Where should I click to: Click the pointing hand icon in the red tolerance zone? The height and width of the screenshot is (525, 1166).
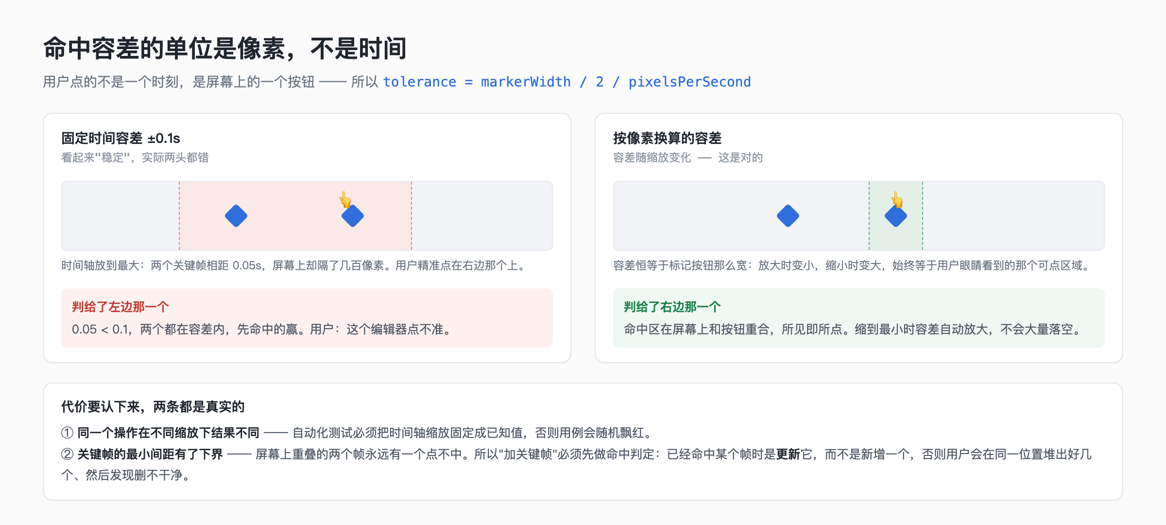point(345,199)
